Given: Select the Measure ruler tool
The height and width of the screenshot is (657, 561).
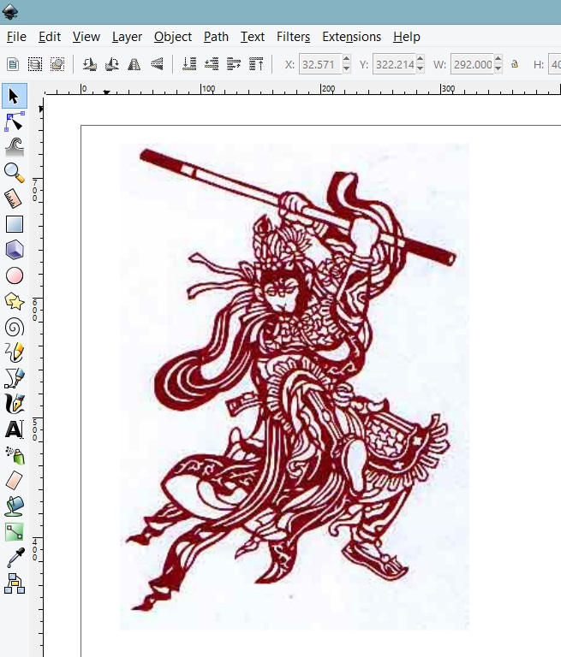Looking at the screenshot, I should pos(15,198).
